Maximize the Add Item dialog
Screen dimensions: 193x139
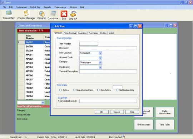point(135,26)
